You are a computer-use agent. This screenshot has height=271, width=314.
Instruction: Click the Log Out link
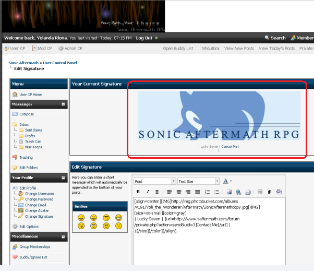(144, 38)
